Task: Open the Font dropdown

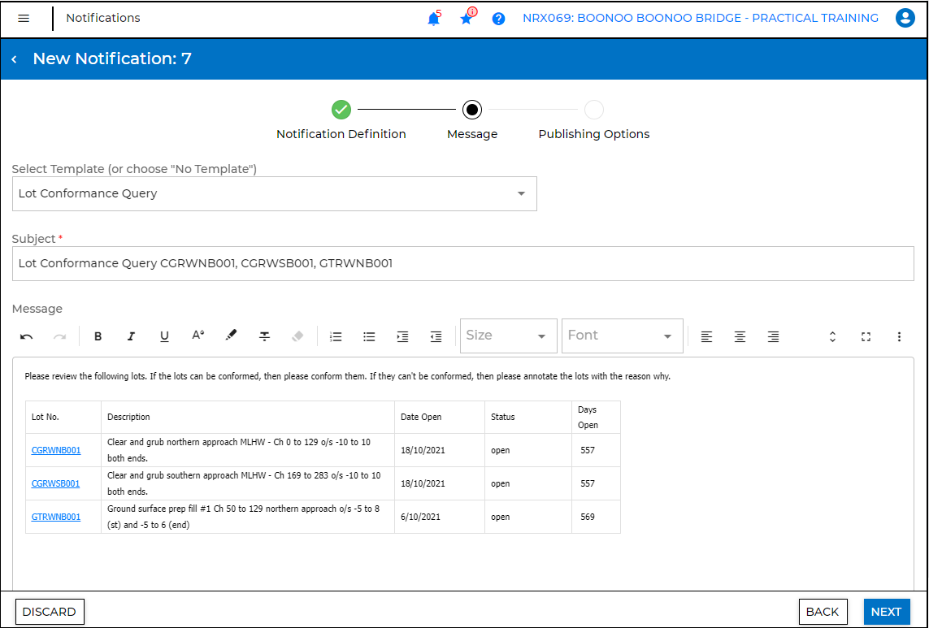Action: click(622, 336)
